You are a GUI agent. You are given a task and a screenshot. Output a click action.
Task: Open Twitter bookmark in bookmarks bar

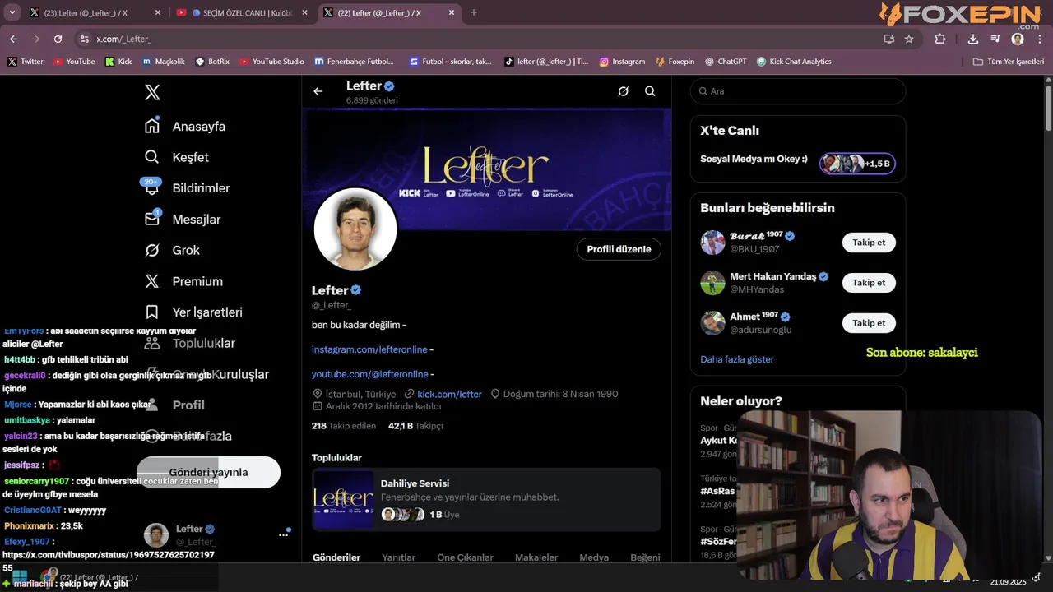[x=26, y=62]
